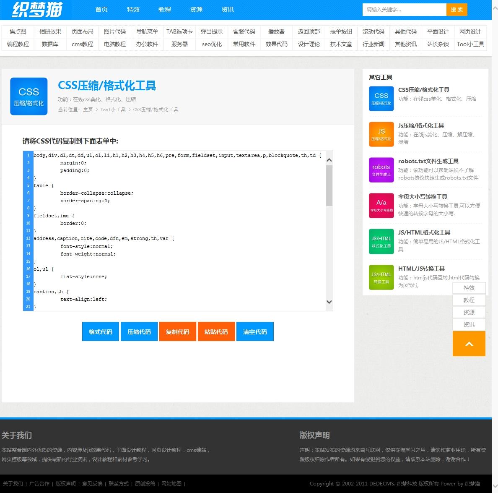This screenshot has height=493, width=498.
Task: Click the orange 复制代码 button
Action: (x=178, y=331)
